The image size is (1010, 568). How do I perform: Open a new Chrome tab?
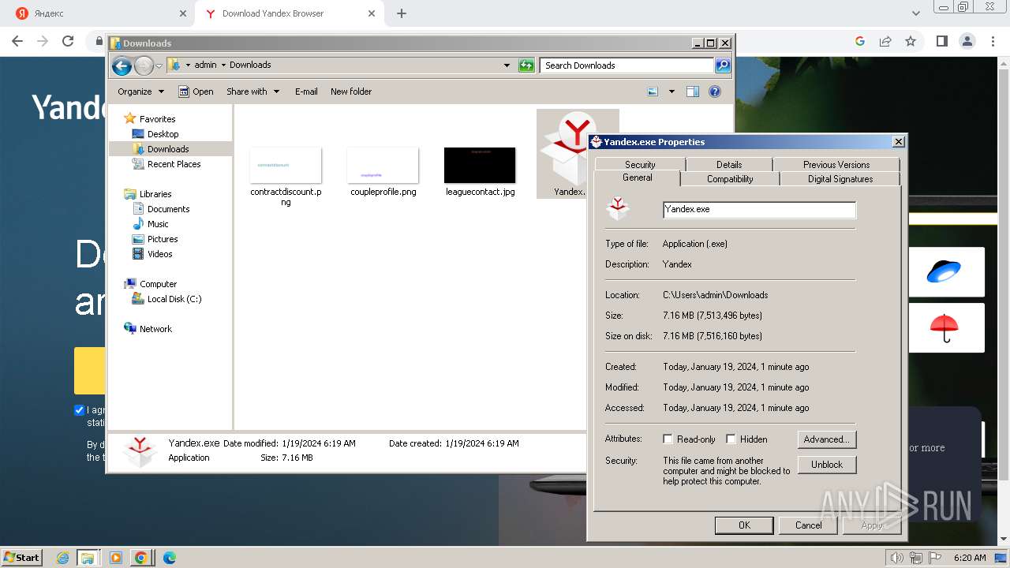tap(402, 13)
